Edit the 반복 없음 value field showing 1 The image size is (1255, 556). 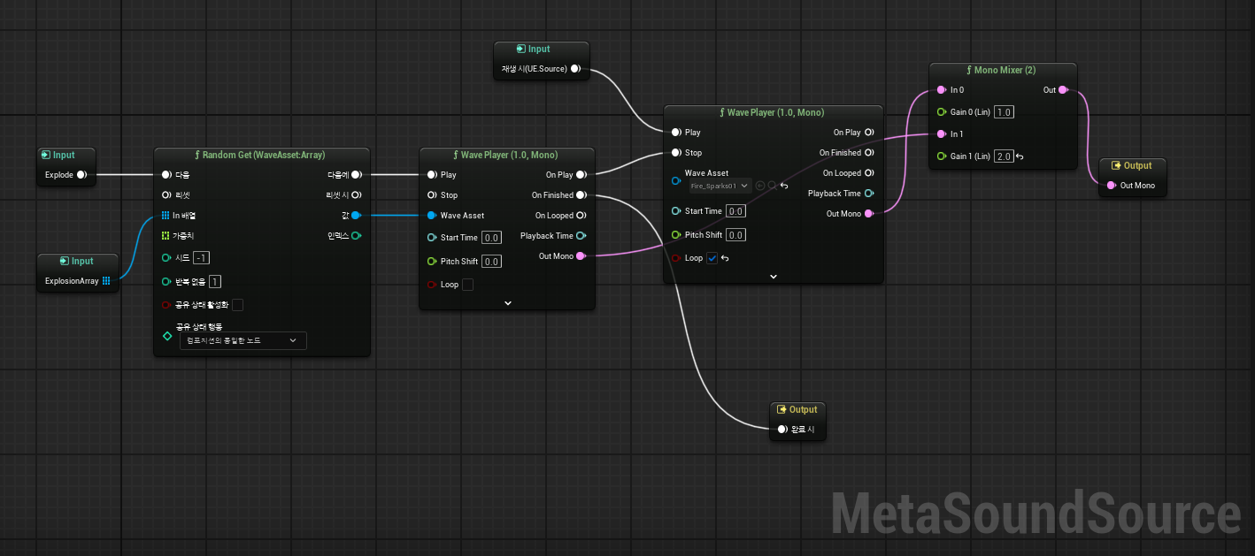point(215,281)
